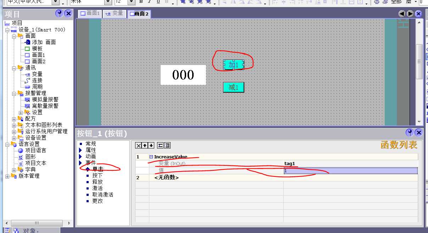Select the 取消激活 event
This screenshot has height=233, width=428.
click(103, 195)
